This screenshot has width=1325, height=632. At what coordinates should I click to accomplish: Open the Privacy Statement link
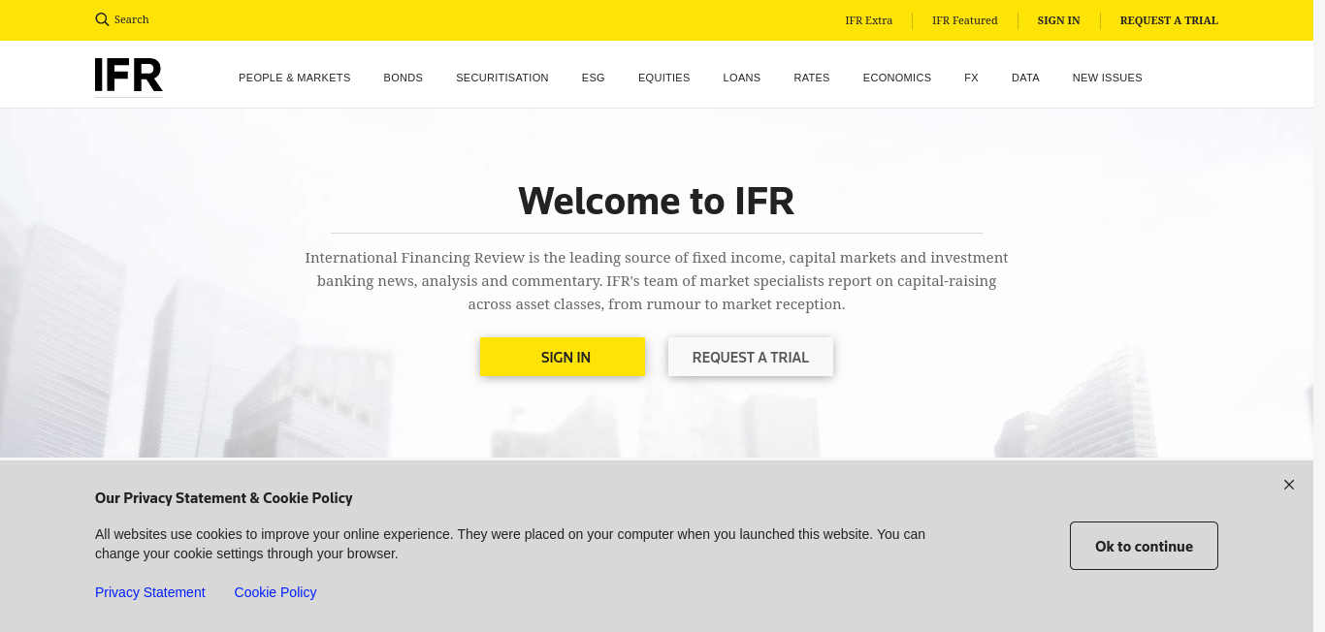(150, 592)
